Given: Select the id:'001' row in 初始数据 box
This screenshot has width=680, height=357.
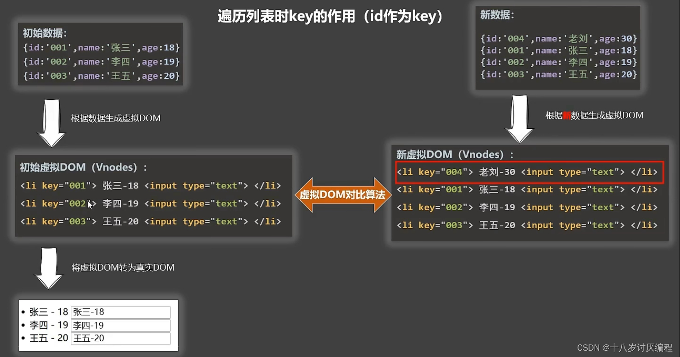Looking at the screenshot, I should click(x=101, y=47).
